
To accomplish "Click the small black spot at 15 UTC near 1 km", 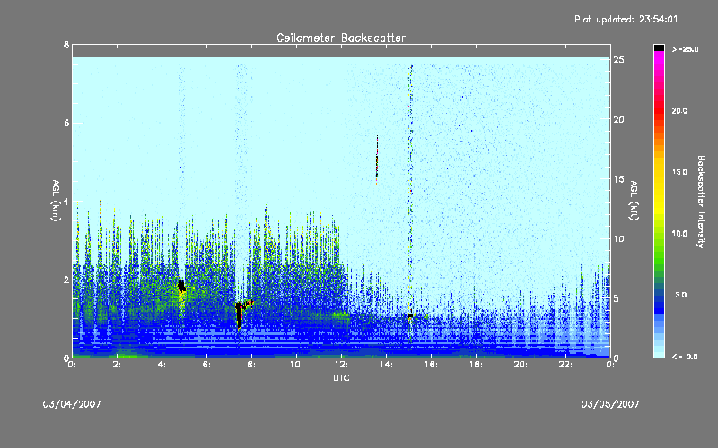I will point(411,315).
